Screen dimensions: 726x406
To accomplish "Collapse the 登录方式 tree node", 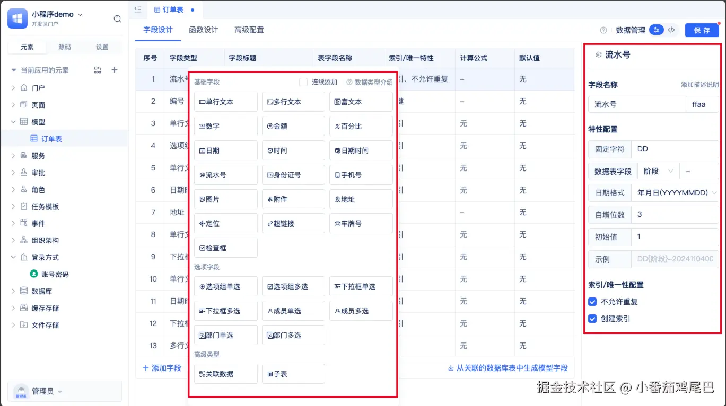I will click(14, 257).
